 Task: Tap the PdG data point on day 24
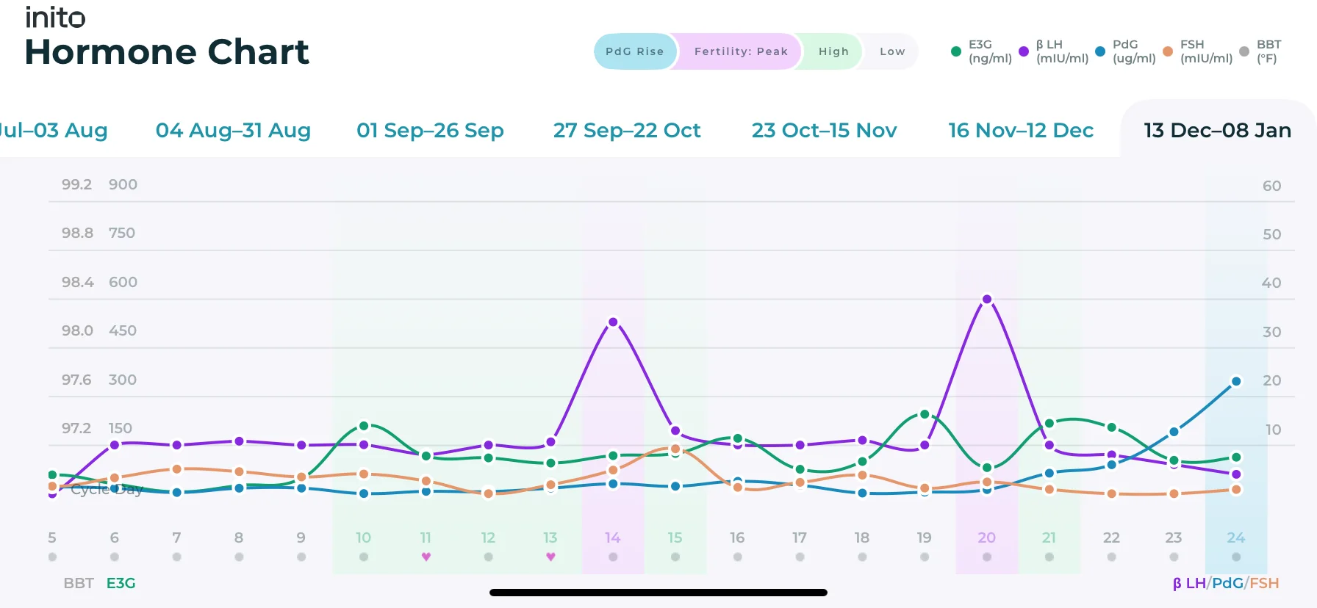click(1236, 381)
